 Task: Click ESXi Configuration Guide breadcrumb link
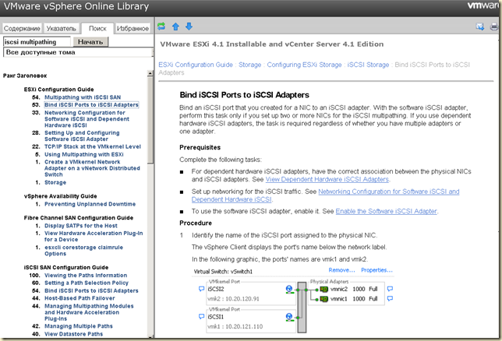(x=196, y=65)
